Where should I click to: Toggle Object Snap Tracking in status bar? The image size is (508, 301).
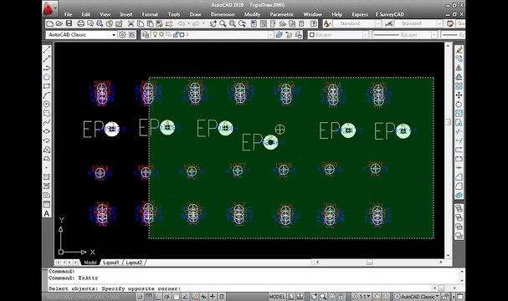coord(185,297)
